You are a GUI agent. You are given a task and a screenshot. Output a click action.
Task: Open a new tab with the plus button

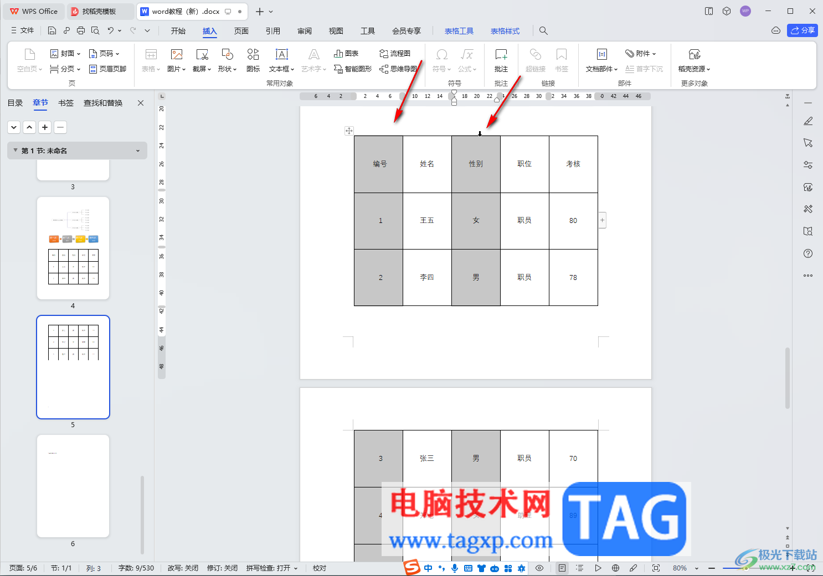coord(259,12)
